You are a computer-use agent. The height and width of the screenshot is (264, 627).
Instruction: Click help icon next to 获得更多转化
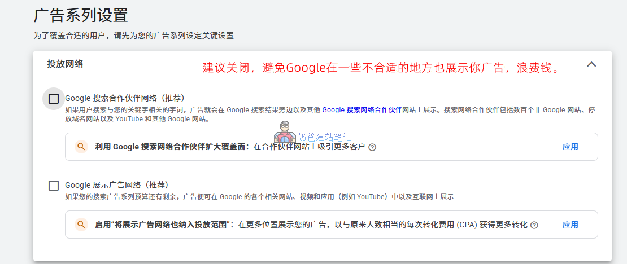coord(534,225)
